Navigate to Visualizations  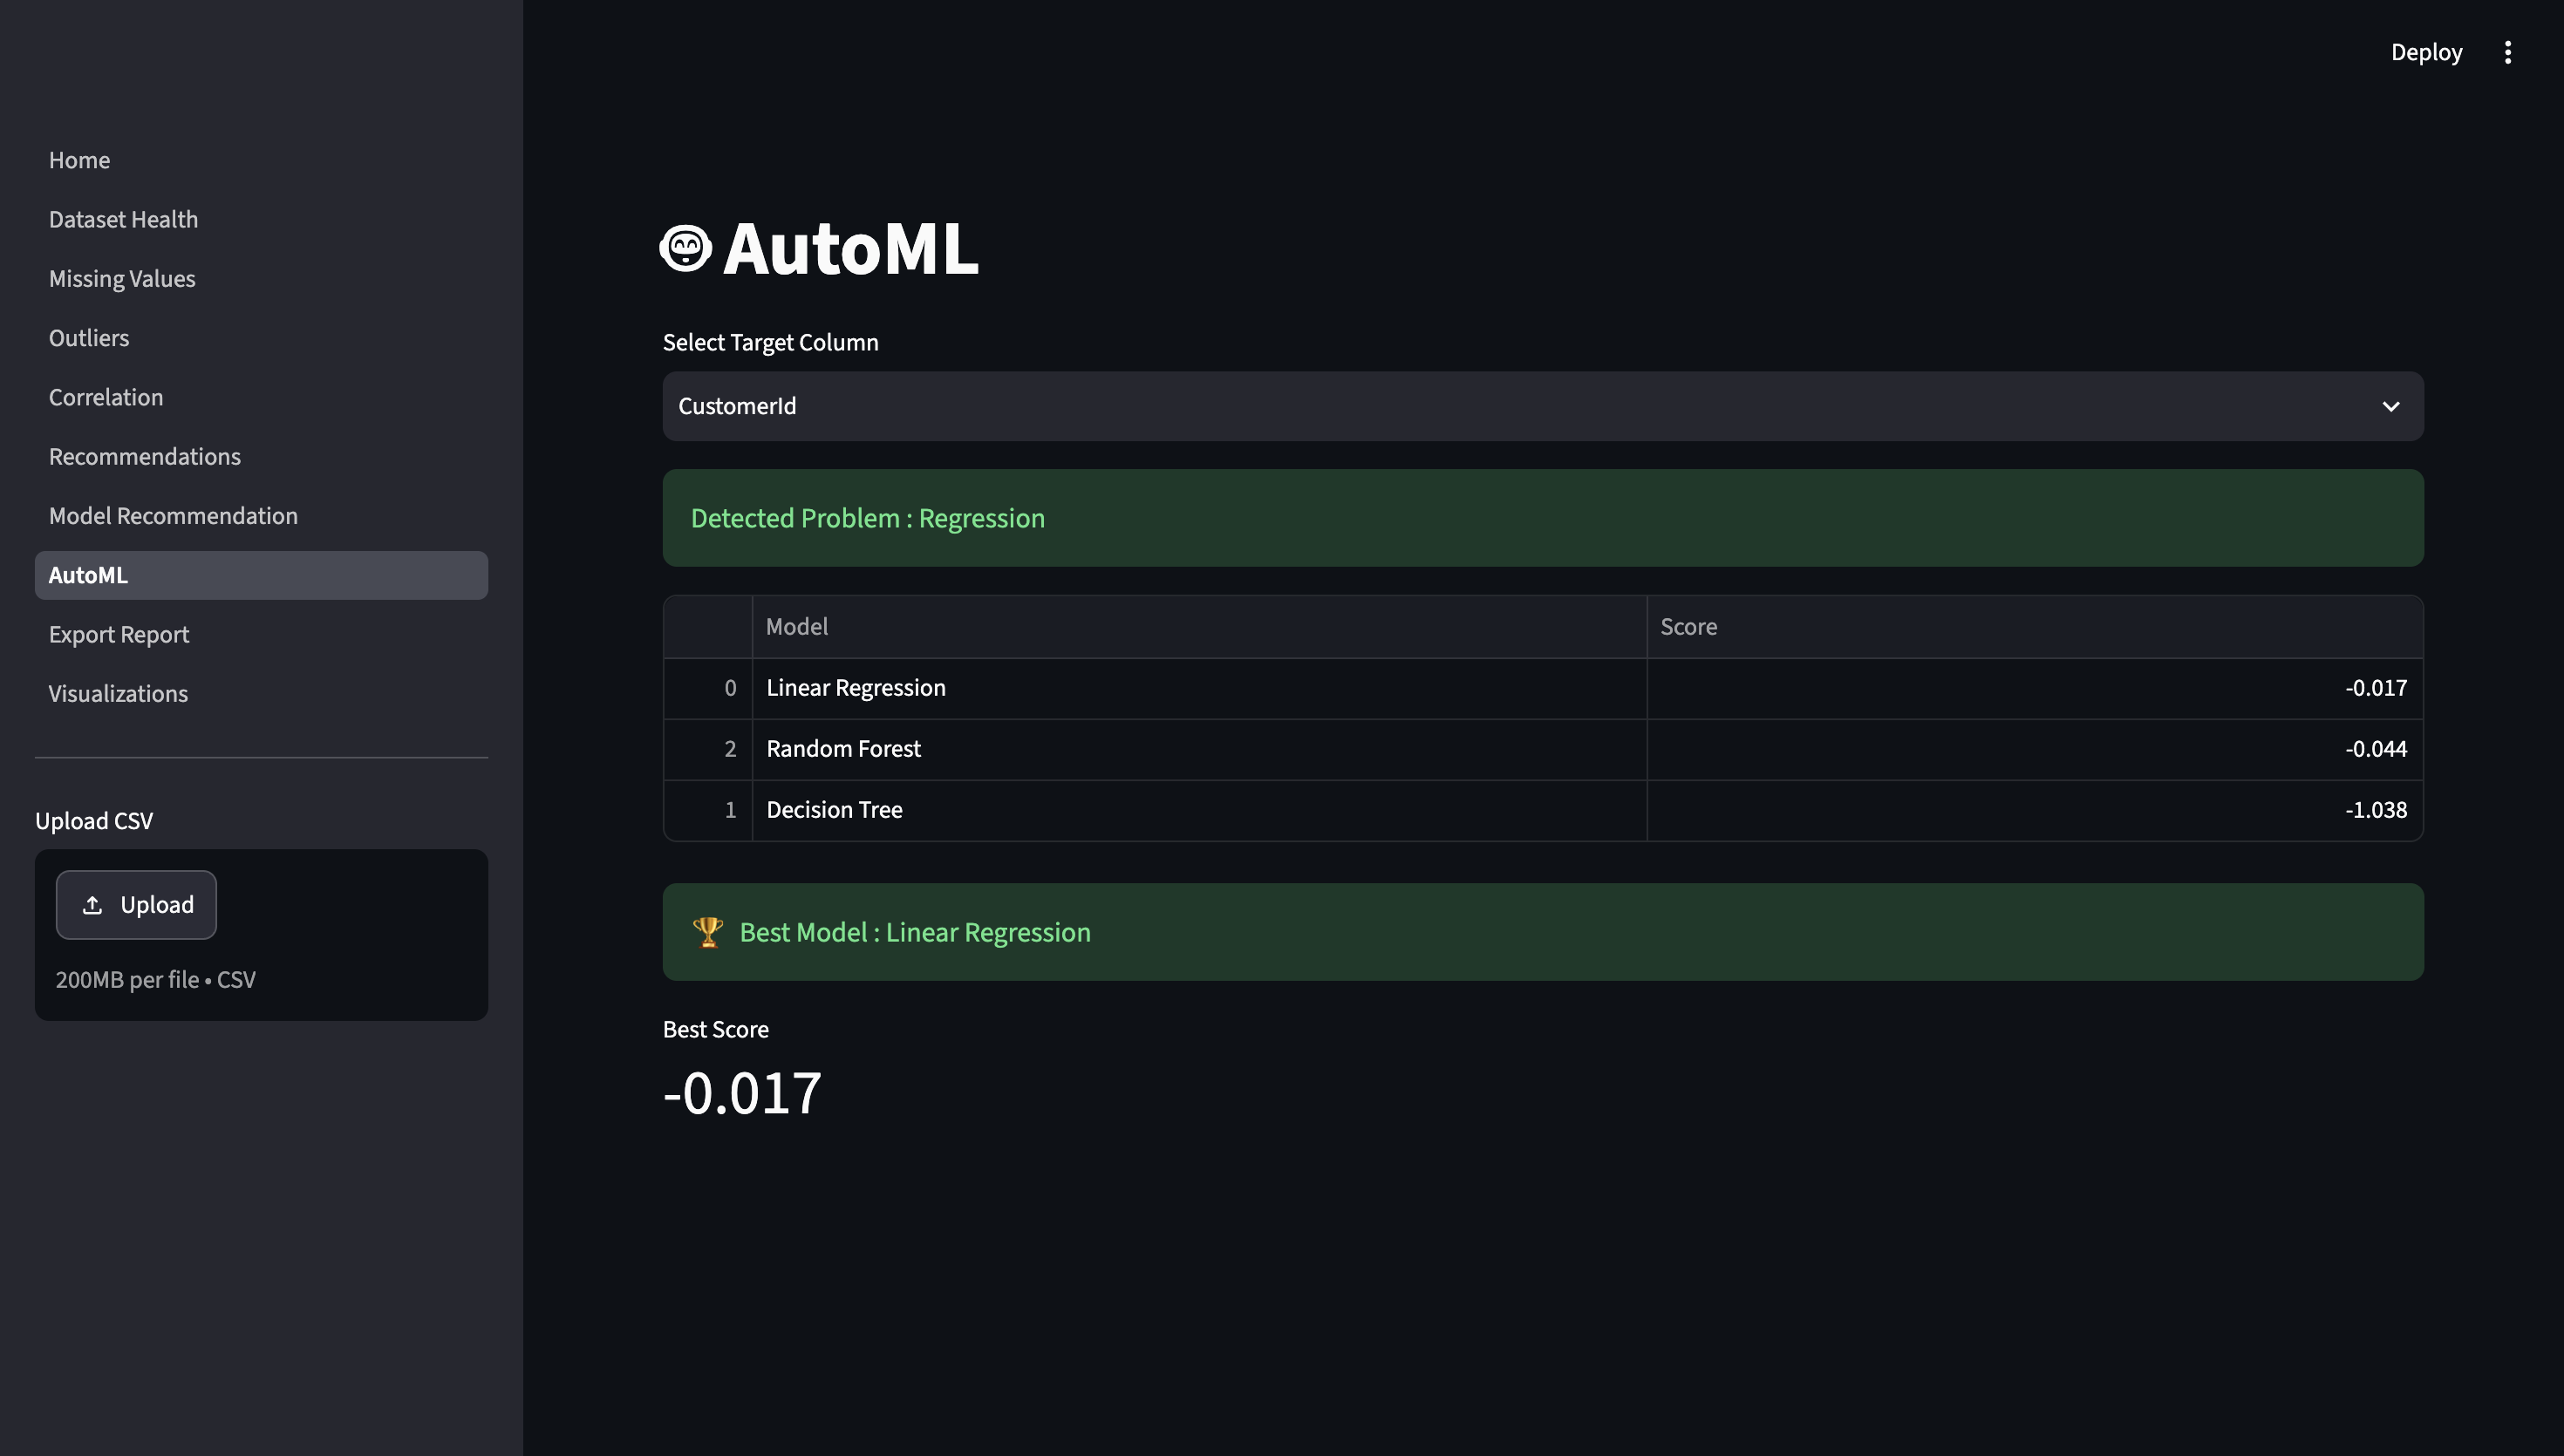point(118,694)
